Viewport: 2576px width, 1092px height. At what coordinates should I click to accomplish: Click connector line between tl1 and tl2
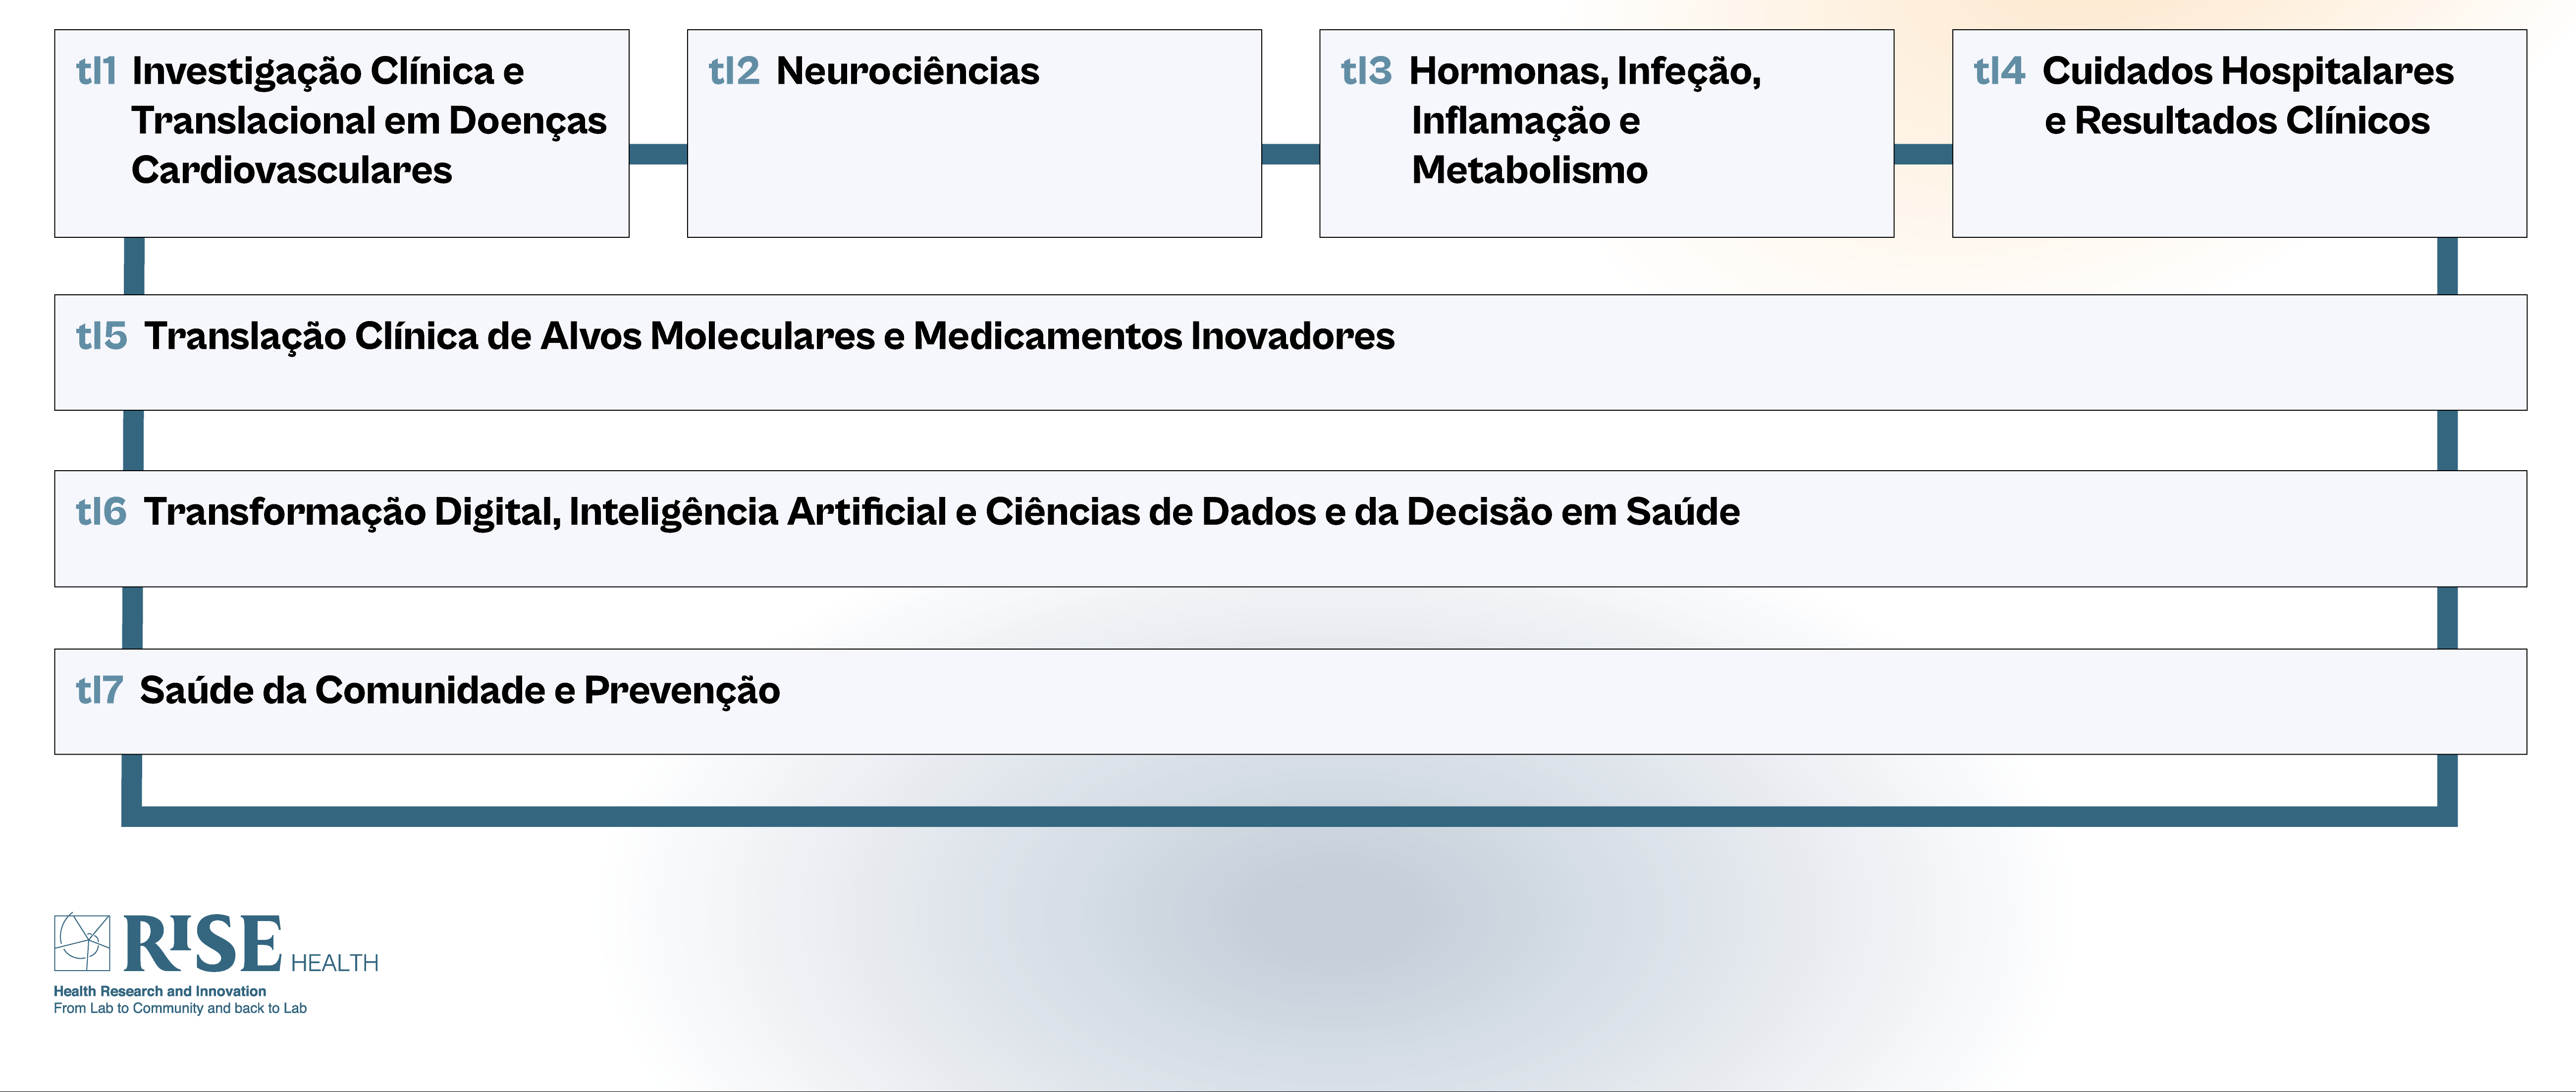658,154
